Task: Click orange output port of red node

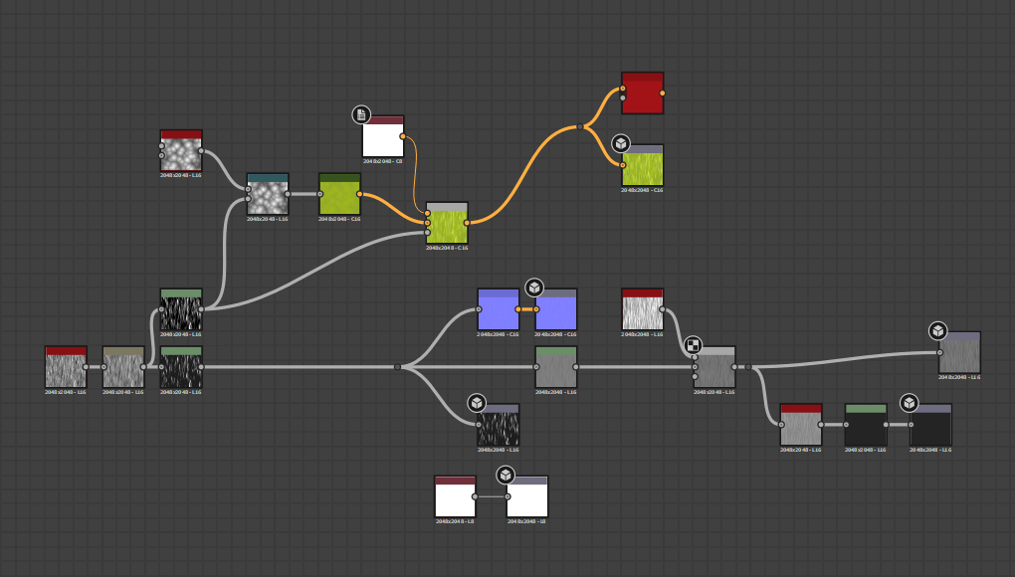Action: click(663, 94)
